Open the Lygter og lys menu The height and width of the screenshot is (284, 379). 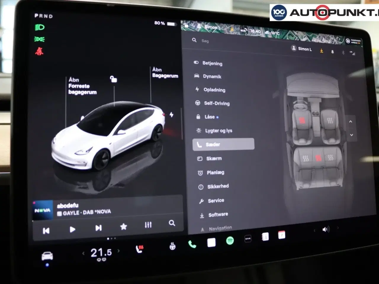pos(214,130)
